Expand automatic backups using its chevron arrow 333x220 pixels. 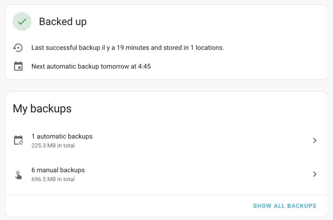coord(314,140)
